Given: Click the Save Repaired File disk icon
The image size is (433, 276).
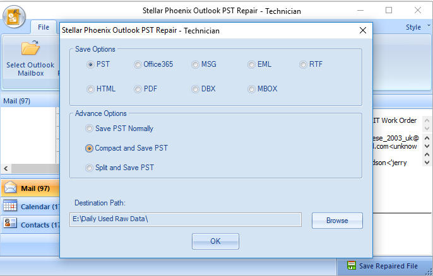Looking at the screenshot, I should (351, 265).
